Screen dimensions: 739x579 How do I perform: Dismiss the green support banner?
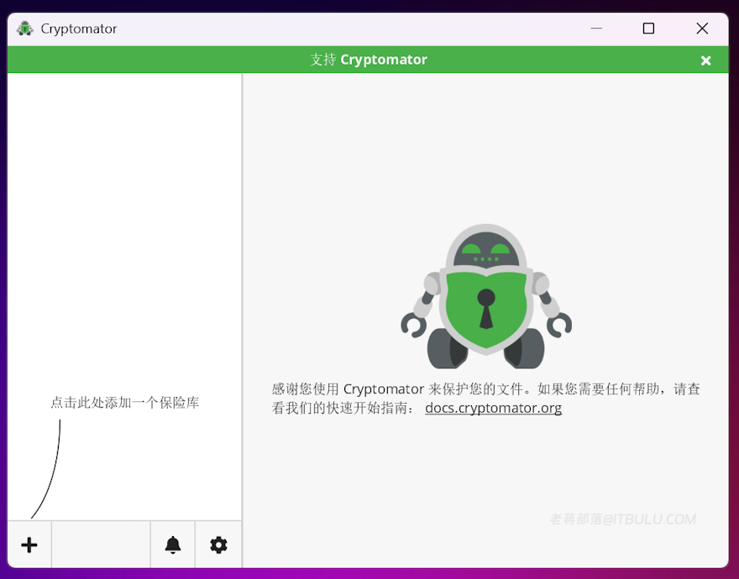705,60
